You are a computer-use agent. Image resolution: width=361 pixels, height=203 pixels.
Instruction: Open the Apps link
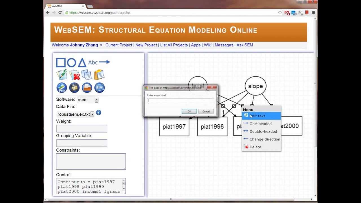196,45
